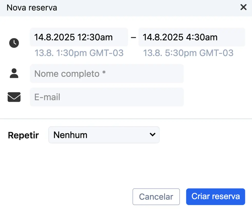The height and width of the screenshot is (215, 252).
Task: Click the envelope icon beside E-mail
Action: (14, 97)
